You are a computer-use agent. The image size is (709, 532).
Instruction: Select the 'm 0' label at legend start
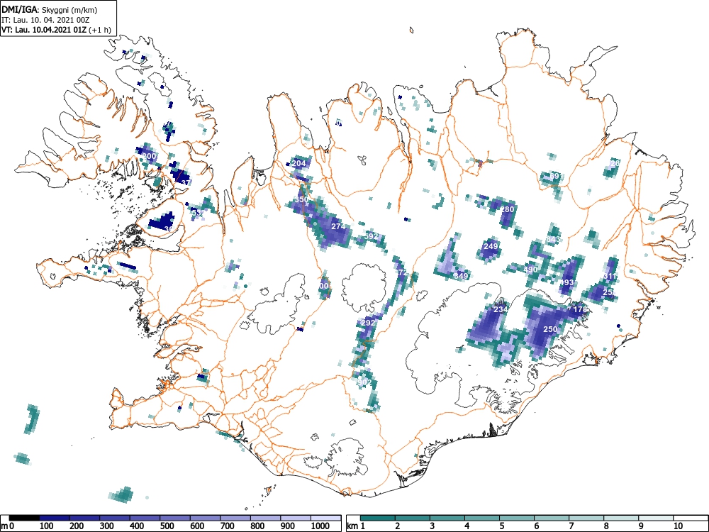pos(8,526)
